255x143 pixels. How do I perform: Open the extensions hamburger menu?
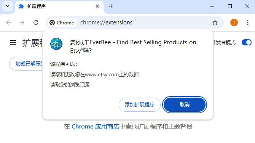[x=13, y=42]
